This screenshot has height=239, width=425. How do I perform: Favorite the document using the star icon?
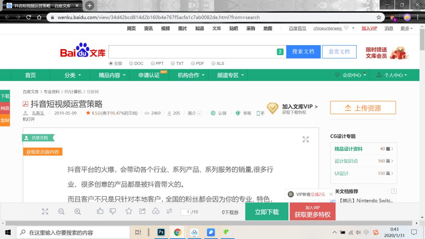click(x=129, y=211)
